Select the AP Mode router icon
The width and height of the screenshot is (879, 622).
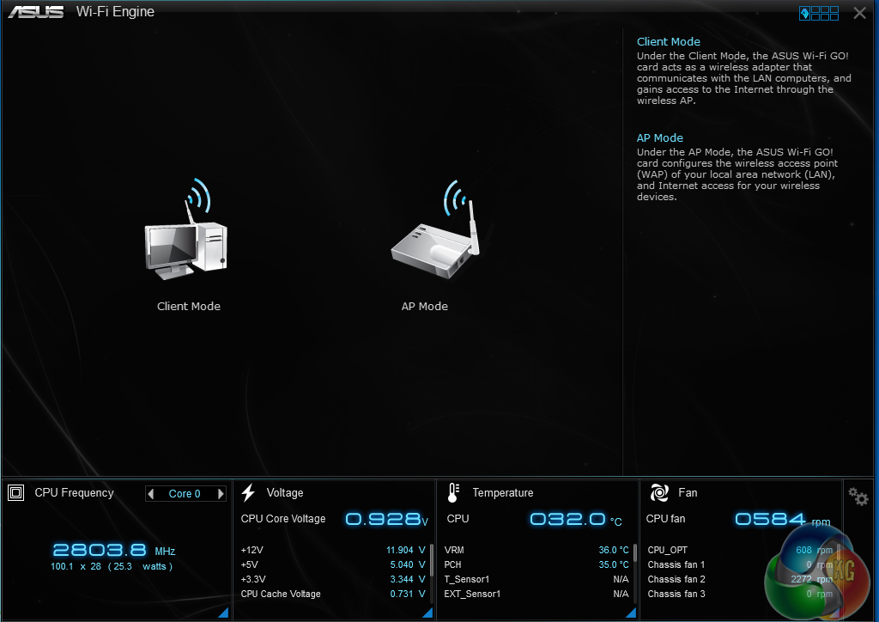(436, 229)
